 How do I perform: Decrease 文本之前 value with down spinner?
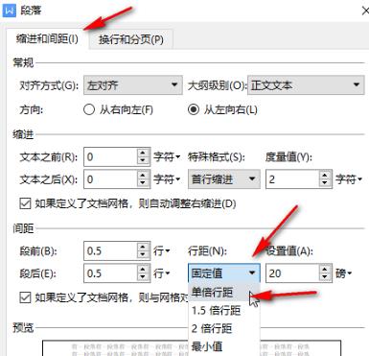click(143, 161)
